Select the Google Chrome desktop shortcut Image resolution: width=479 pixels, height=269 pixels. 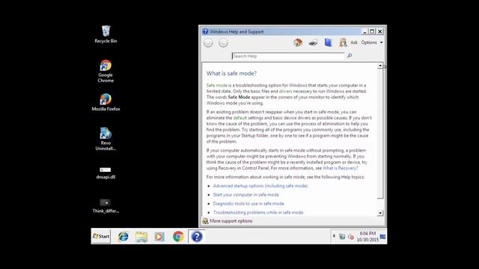click(106, 72)
